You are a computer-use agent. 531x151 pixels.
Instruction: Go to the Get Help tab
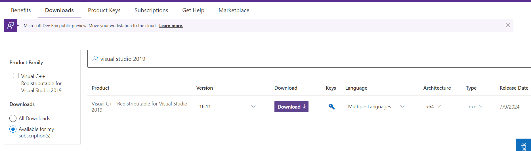tap(193, 10)
